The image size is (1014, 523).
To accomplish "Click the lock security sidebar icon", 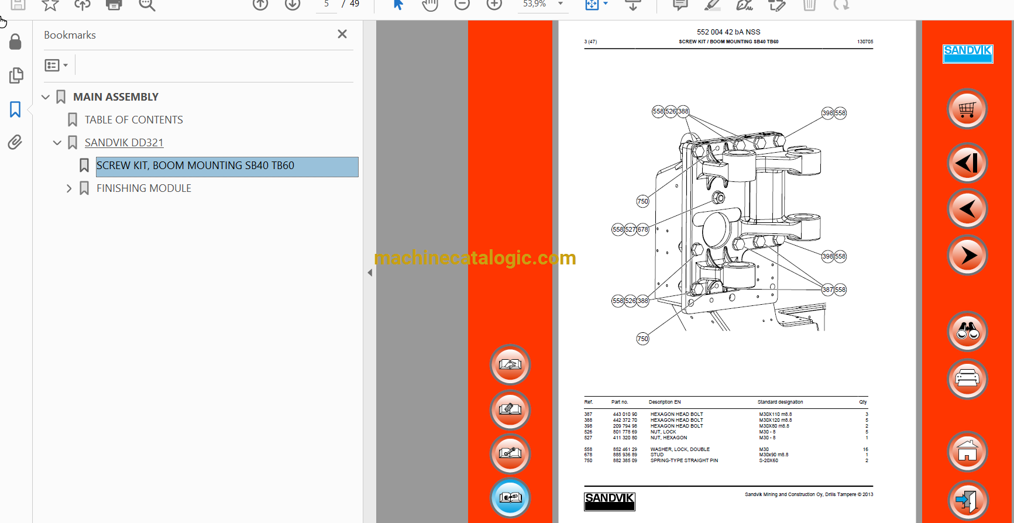I will tap(16, 42).
